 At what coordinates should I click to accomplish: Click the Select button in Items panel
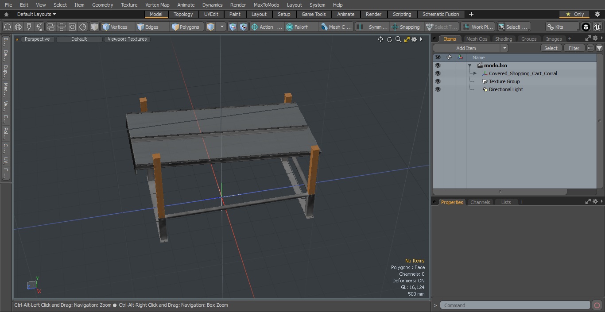[x=551, y=48]
